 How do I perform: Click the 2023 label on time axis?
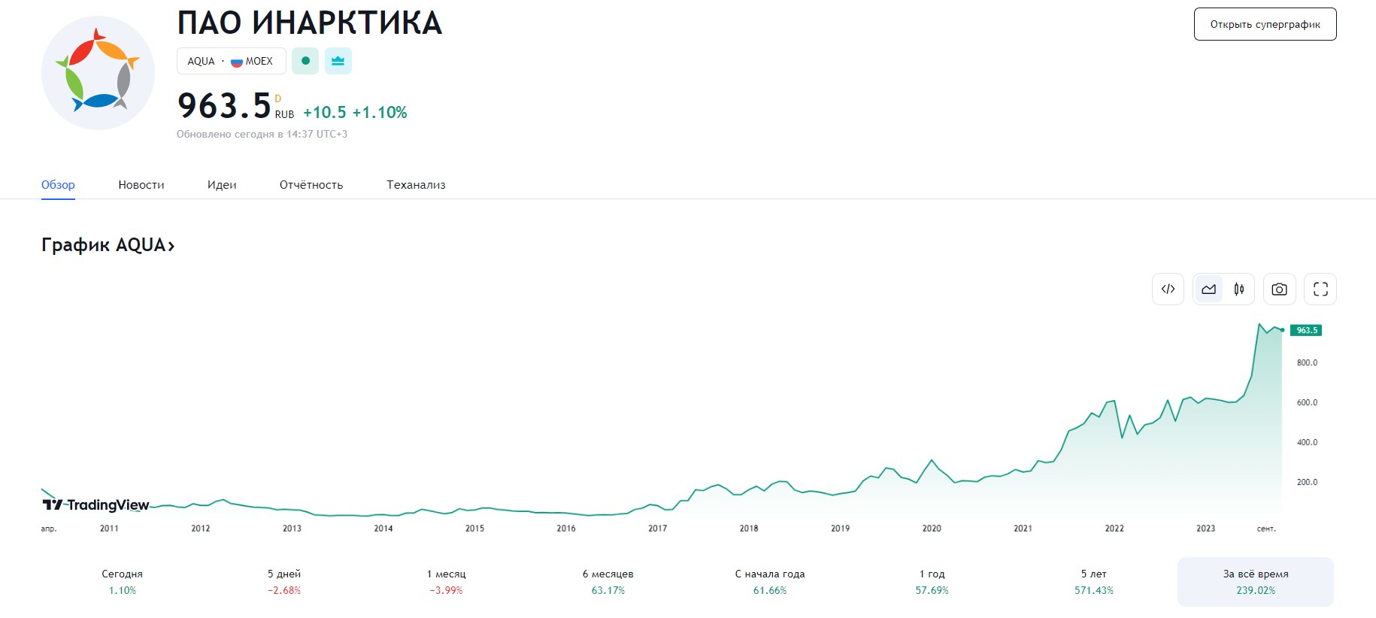[1205, 529]
